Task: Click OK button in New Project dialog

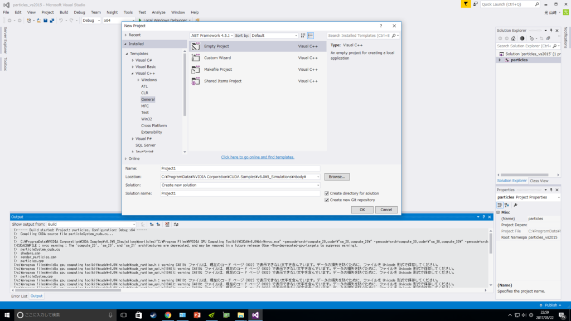Action: [x=362, y=210]
